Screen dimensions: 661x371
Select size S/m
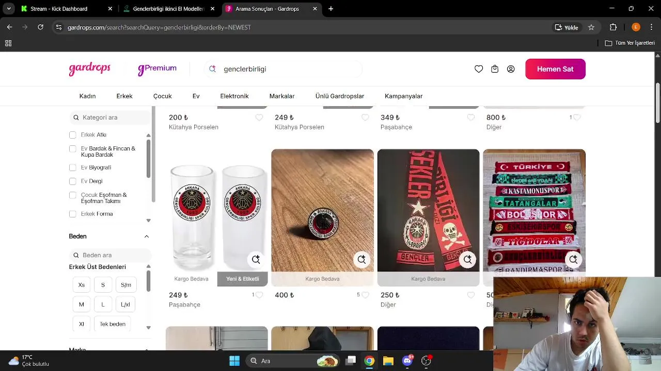[126, 285]
